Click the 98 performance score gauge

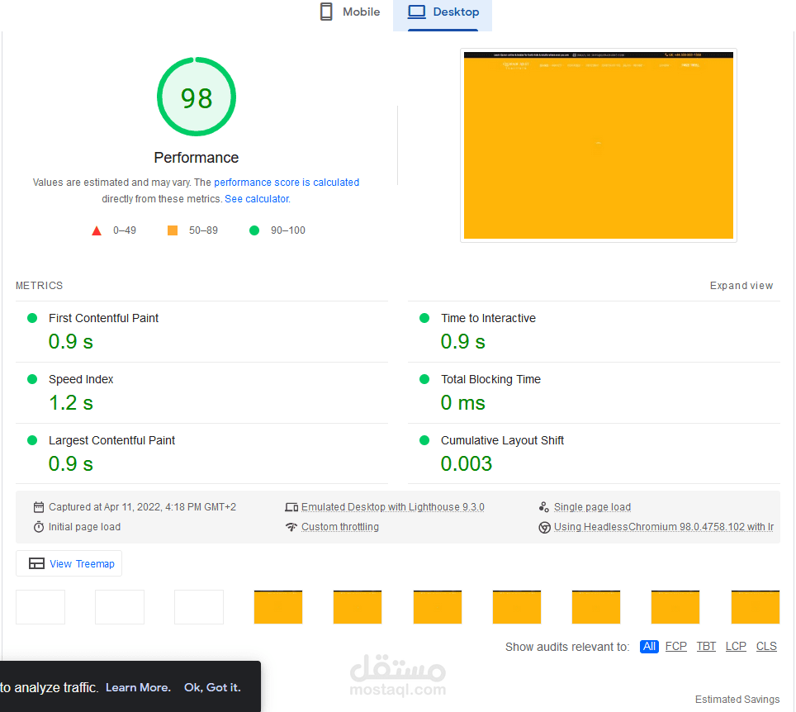[x=197, y=97]
